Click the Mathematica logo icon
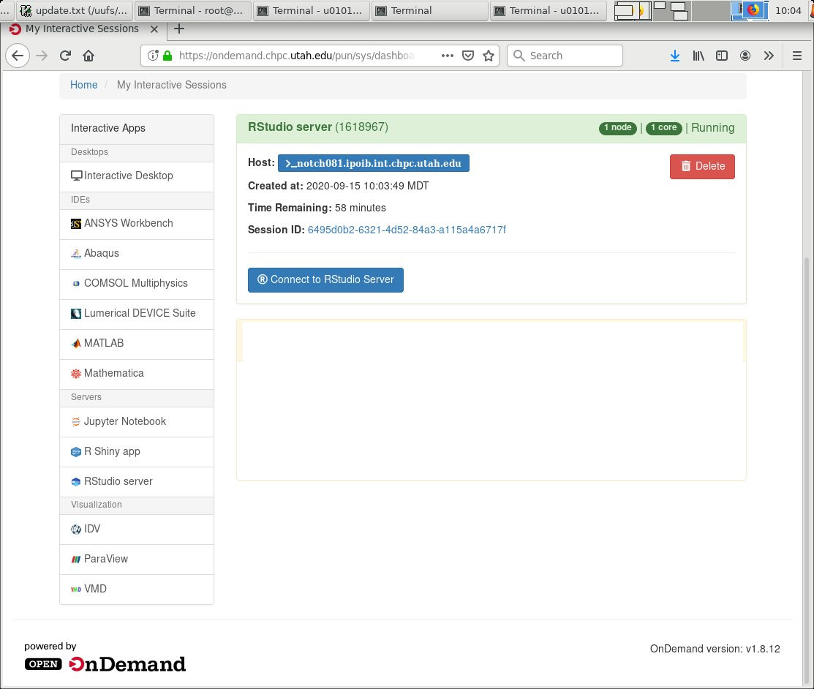Image resolution: width=814 pixels, height=689 pixels. tap(76, 373)
